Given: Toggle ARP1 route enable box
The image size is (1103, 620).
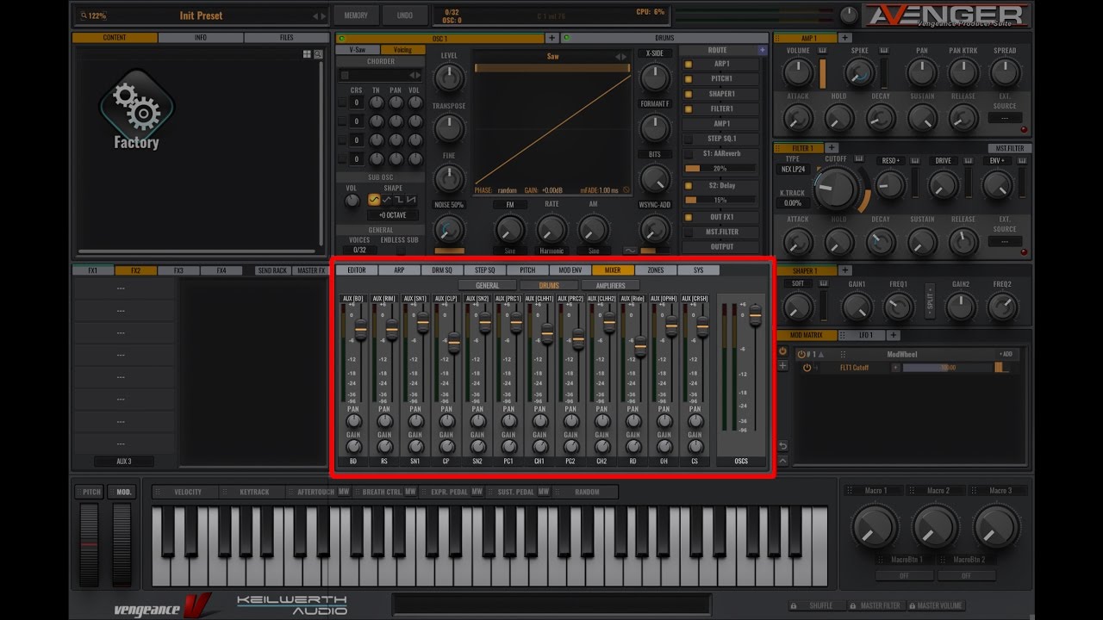Looking at the screenshot, I should (689, 64).
